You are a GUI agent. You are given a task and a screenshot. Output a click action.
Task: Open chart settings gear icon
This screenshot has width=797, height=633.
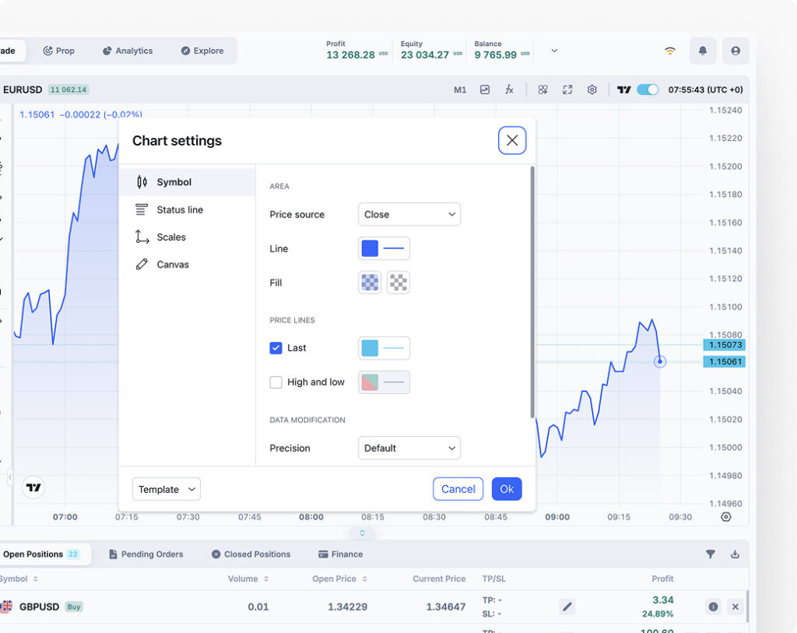[592, 90]
